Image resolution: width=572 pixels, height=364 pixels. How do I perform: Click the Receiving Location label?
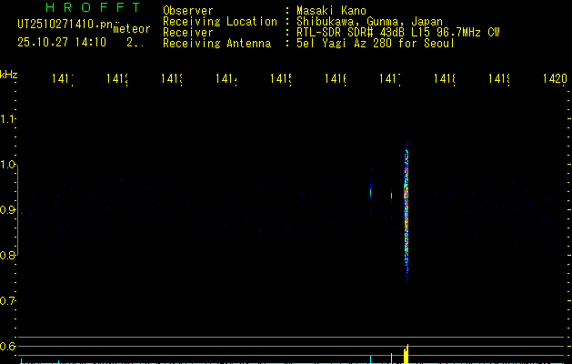(x=220, y=22)
